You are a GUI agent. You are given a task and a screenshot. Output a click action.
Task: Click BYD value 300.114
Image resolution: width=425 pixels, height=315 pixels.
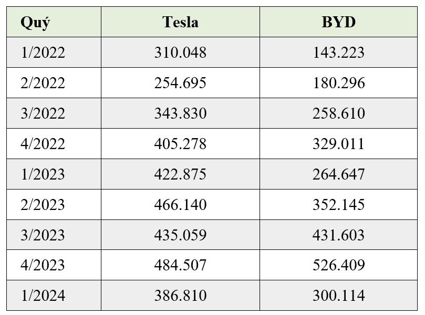(338, 296)
